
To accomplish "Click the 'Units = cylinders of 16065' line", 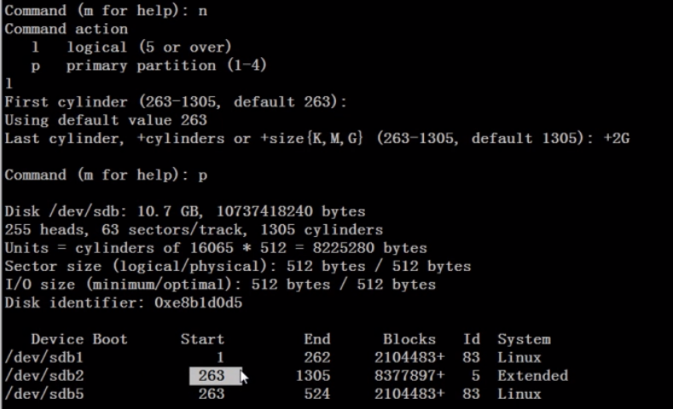I will 216,248.
